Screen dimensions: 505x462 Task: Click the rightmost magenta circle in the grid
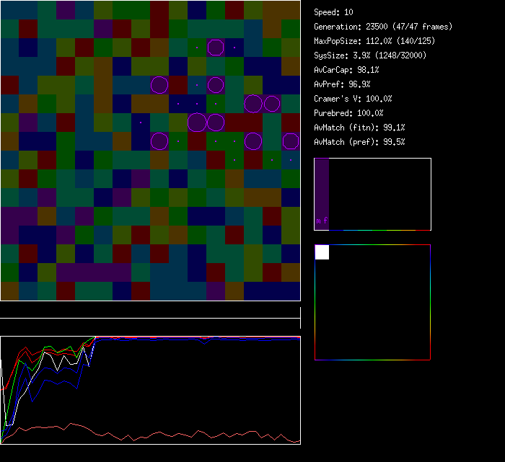(x=291, y=141)
